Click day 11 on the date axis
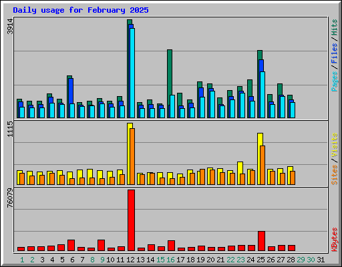The height and width of the screenshot is (267, 342). (120, 260)
